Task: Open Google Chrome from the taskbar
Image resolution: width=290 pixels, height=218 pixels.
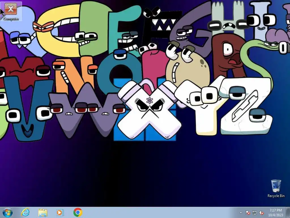Action: click(78, 212)
